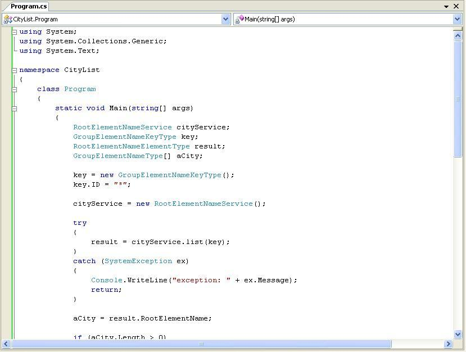This screenshot has height=352, width=466.
Task: Click the "exception: " string literal
Action: (x=201, y=280)
